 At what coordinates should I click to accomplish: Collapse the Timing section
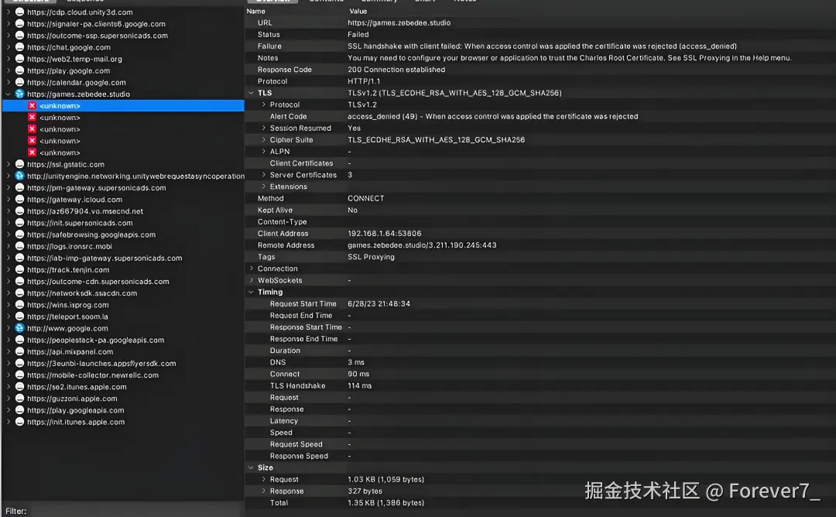tap(251, 292)
